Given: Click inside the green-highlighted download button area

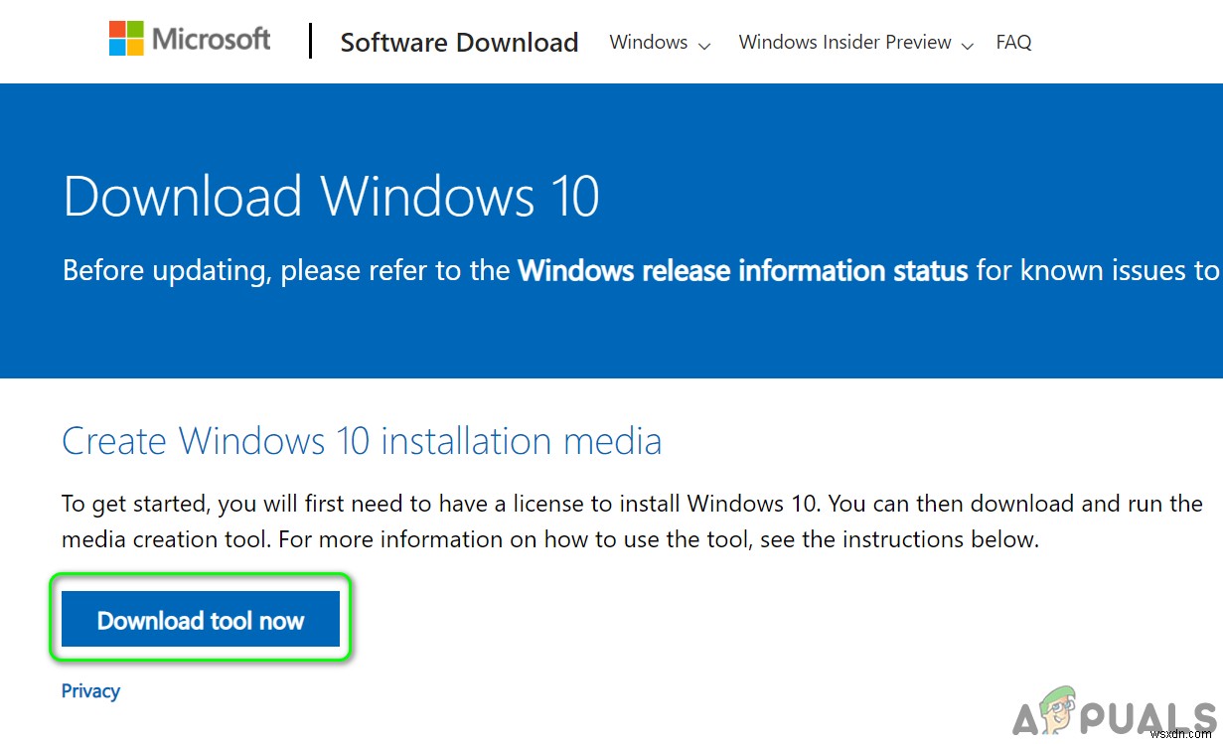Looking at the screenshot, I should coord(200,618).
